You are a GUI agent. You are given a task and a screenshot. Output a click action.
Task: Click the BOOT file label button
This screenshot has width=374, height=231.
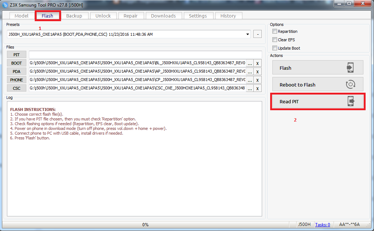pos(16,63)
